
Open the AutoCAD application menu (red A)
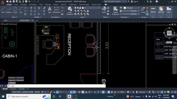coord(2,2)
